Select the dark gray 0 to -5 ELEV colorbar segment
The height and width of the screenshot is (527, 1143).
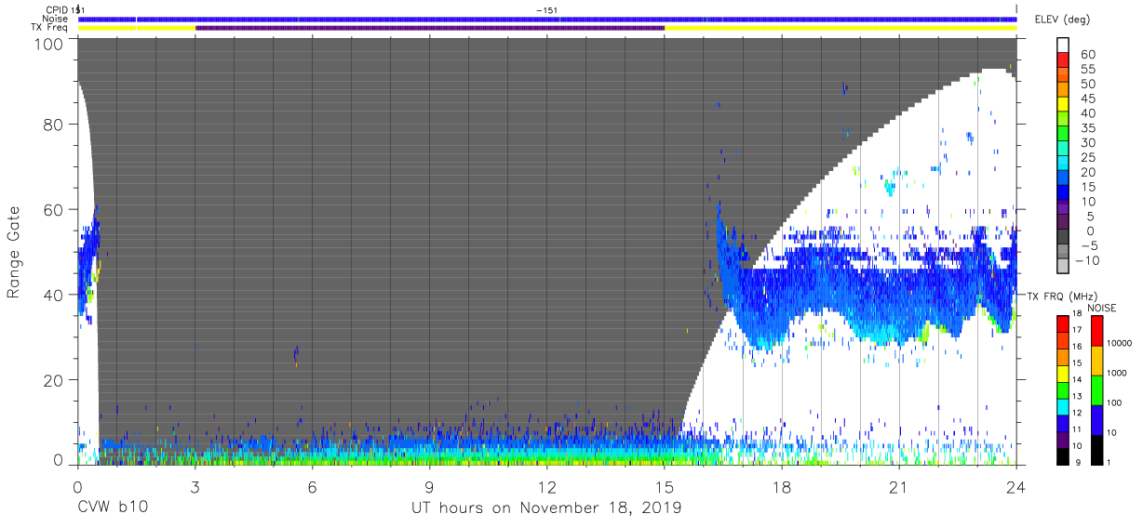click(x=1065, y=238)
